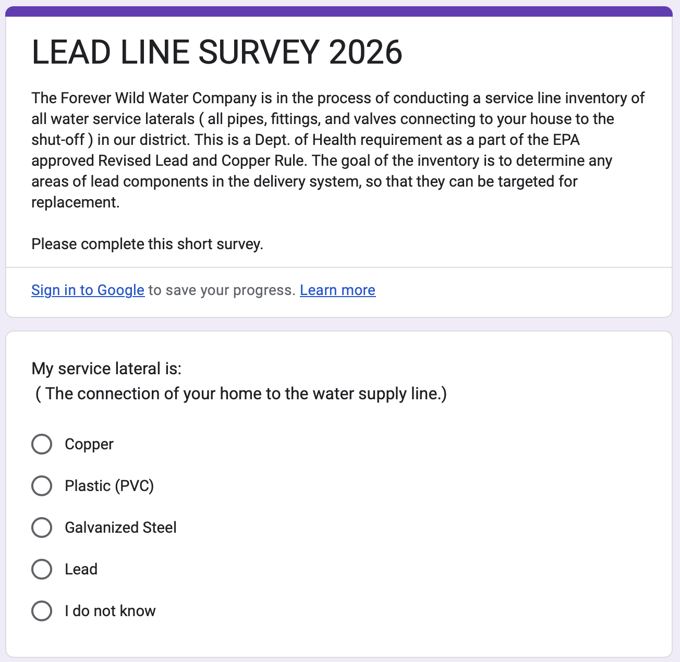This screenshot has height=662, width=680.
Task: Click the "Please complete this short survey." line
Action: tap(147, 244)
